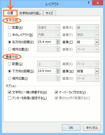Toggle 文字列と一緒に移動する(M) checkbox
Screen dimensions: 105x135
pyautogui.click(x=9, y=92)
